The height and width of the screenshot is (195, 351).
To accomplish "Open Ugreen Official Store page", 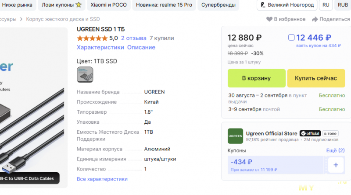I will [272, 133].
